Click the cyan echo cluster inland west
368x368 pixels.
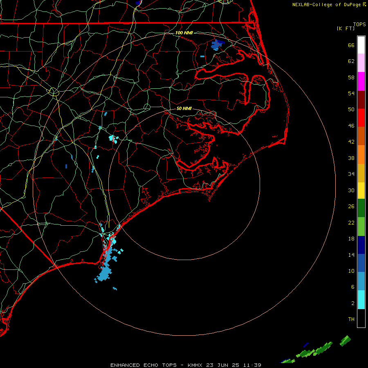[113, 139]
